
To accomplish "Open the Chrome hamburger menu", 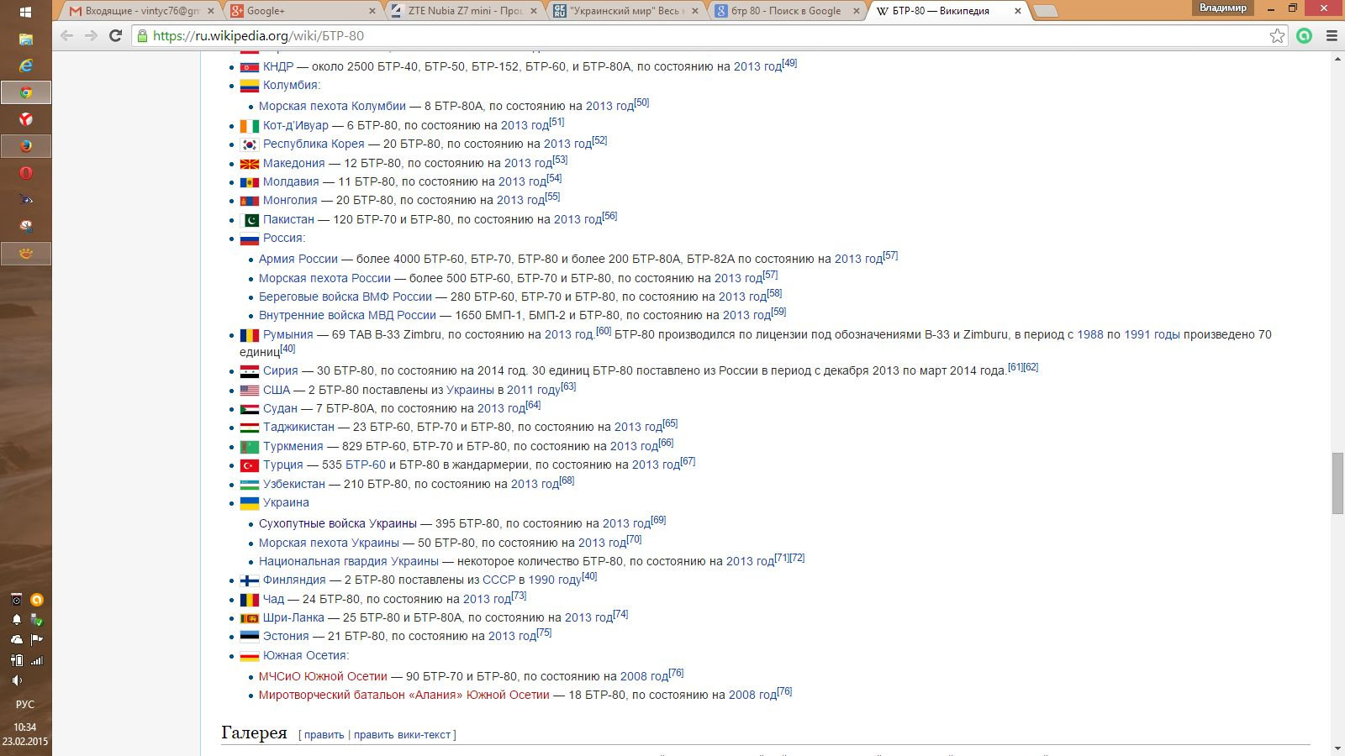I will (x=1332, y=35).
